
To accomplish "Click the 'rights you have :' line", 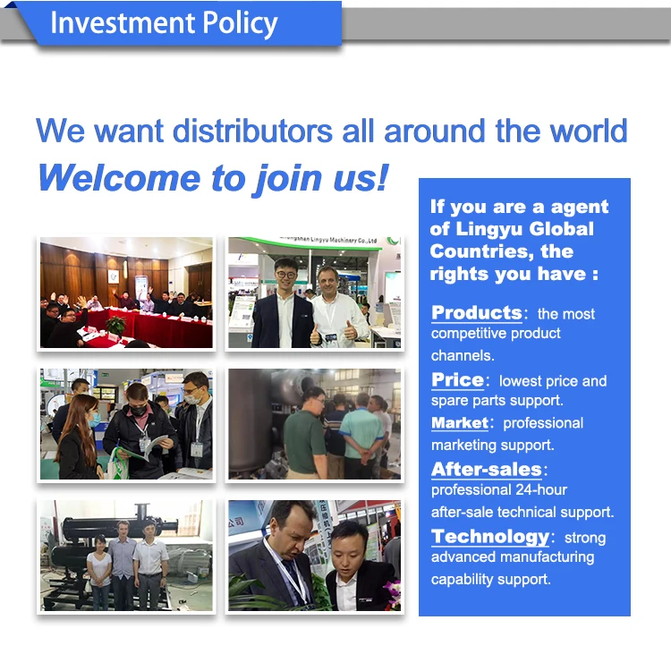I will point(514,274).
